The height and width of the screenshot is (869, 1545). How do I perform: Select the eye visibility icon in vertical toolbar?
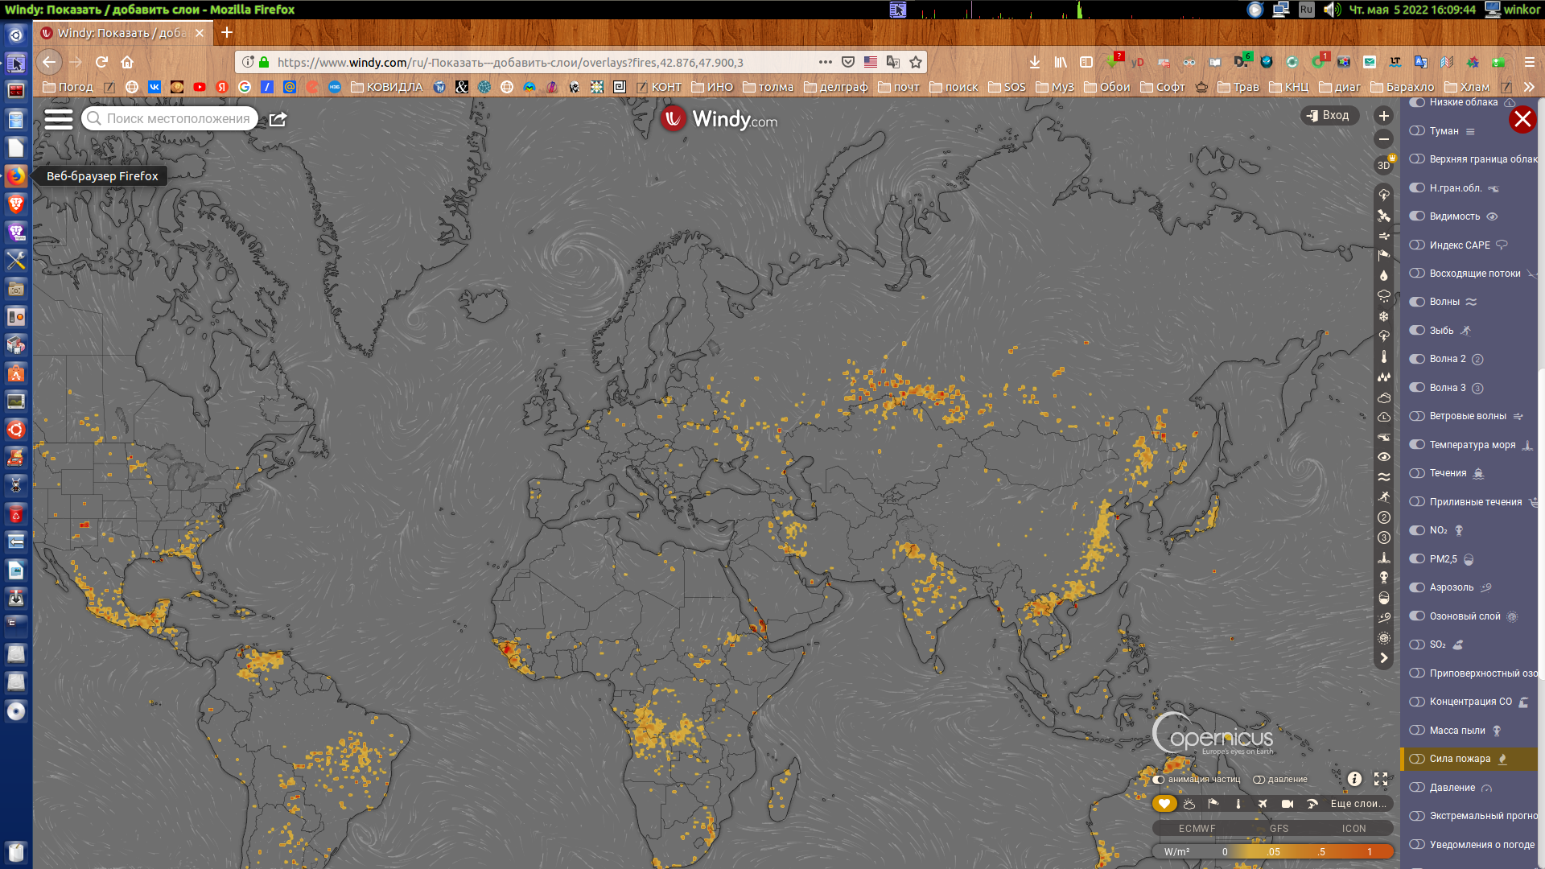pos(1384,456)
